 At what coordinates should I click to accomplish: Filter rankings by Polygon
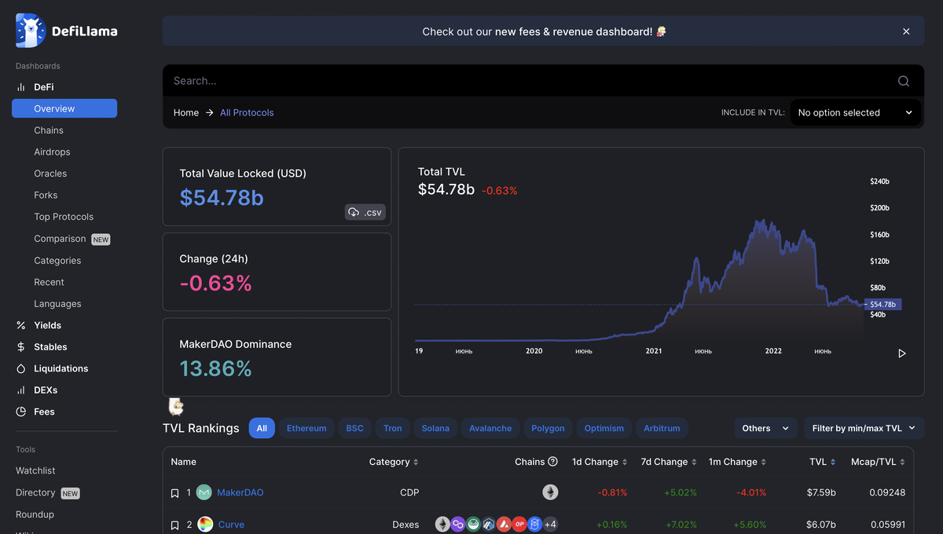coord(548,428)
